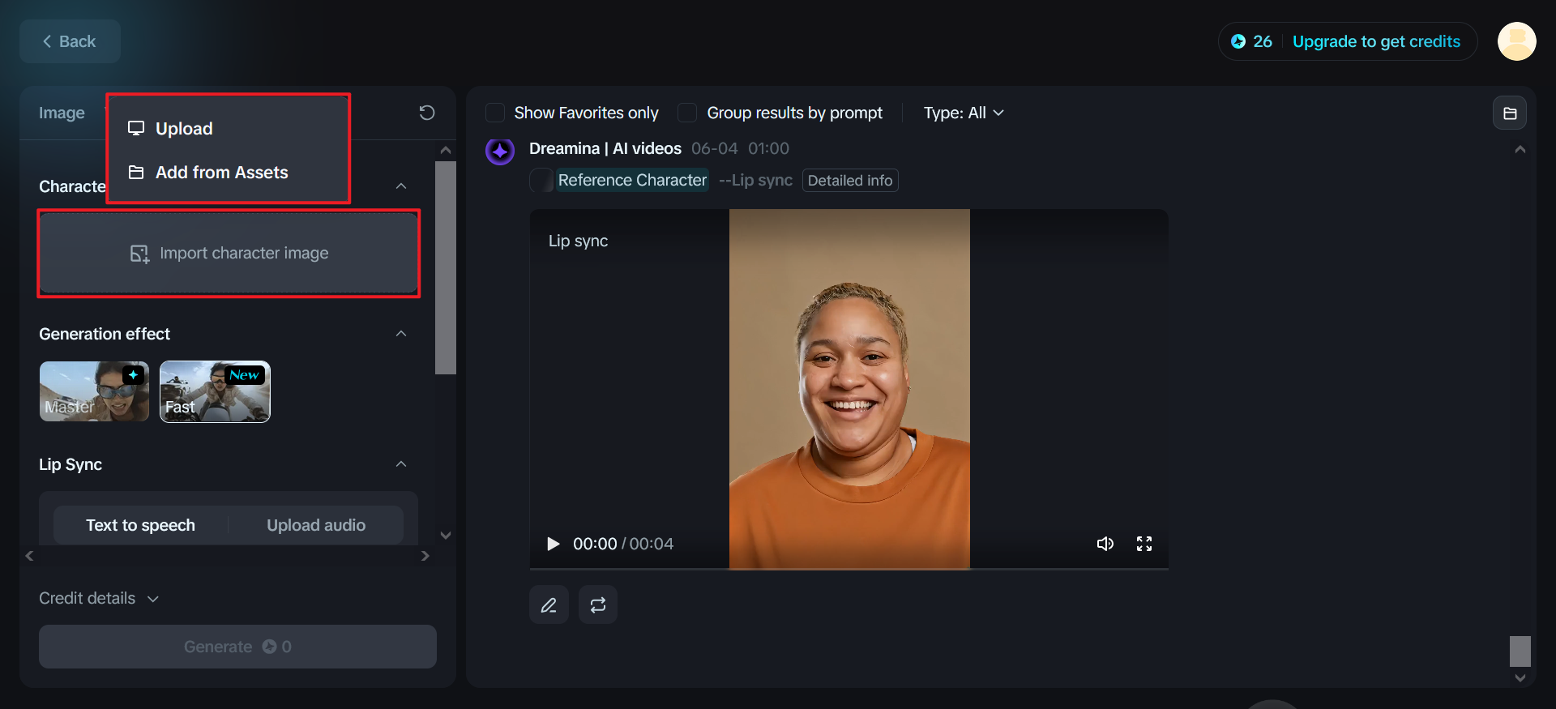This screenshot has height=709, width=1556.
Task: Click the 'Dreamina | AI videos' title
Action: coord(605,148)
